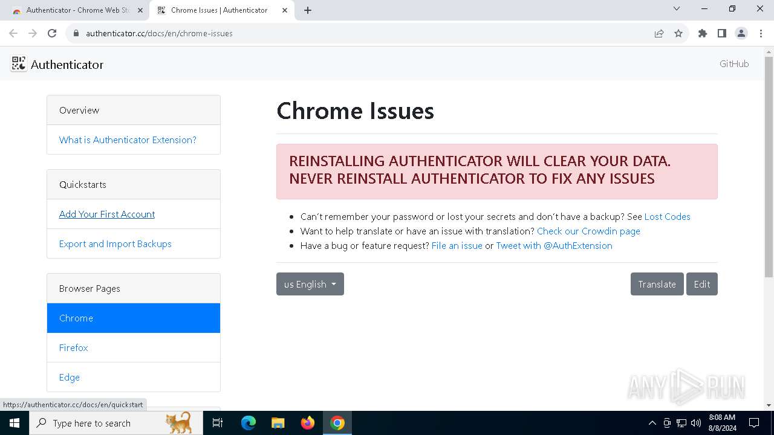
Task: Open Tweet with @AuthExtension link
Action: click(554, 245)
